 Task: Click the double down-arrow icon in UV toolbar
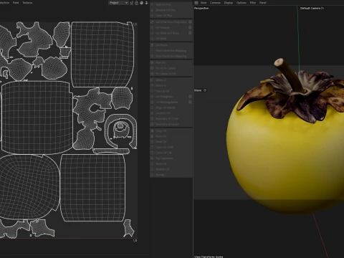tap(146, 3)
